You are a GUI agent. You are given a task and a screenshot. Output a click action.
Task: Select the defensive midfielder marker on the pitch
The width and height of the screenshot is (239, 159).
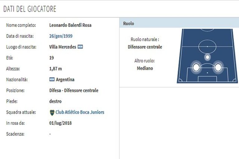pyautogui.click(x=207, y=57)
